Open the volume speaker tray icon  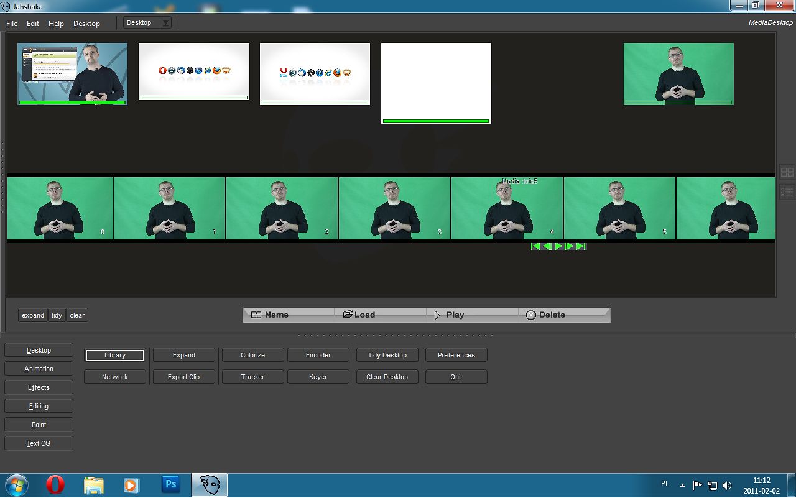point(728,485)
